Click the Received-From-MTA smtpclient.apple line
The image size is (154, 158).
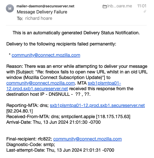click(x=68, y=117)
